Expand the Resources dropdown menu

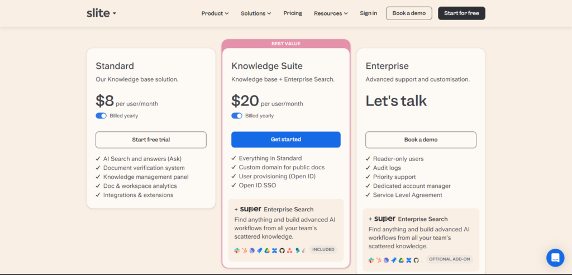pyautogui.click(x=331, y=13)
